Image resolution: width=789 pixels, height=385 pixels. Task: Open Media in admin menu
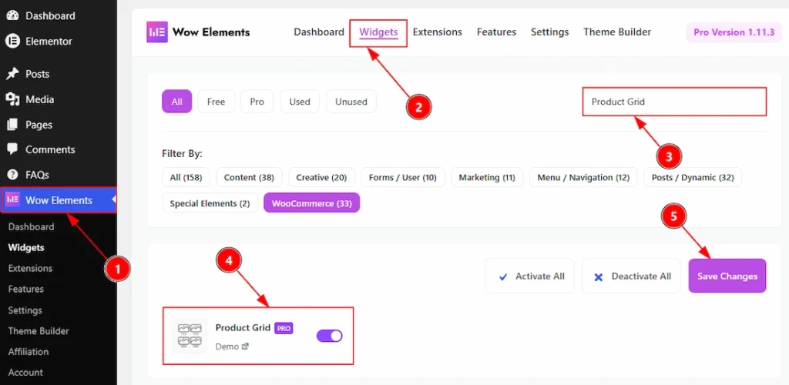(x=39, y=99)
